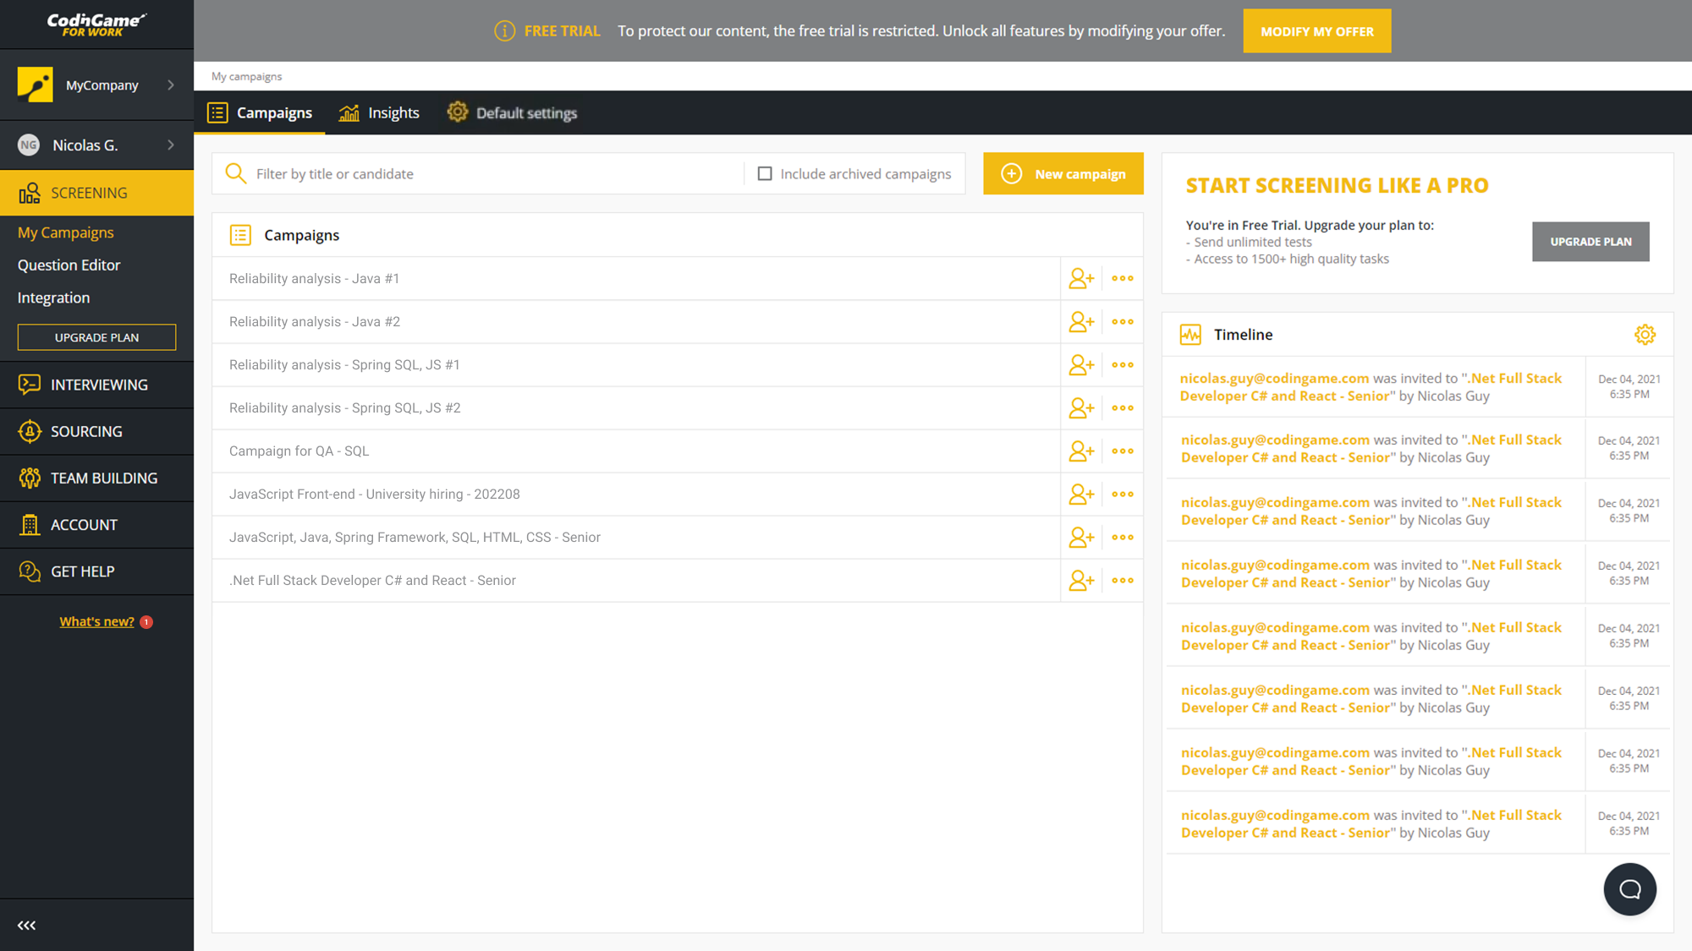Open three-dot menu for Reliability analysis - Java #1
Image resolution: width=1692 pixels, height=951 pixels.
pos(1123,278)
